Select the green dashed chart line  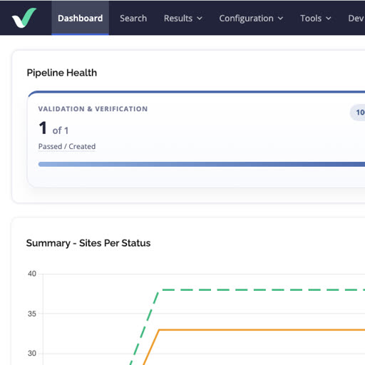[x=262, y=289]
